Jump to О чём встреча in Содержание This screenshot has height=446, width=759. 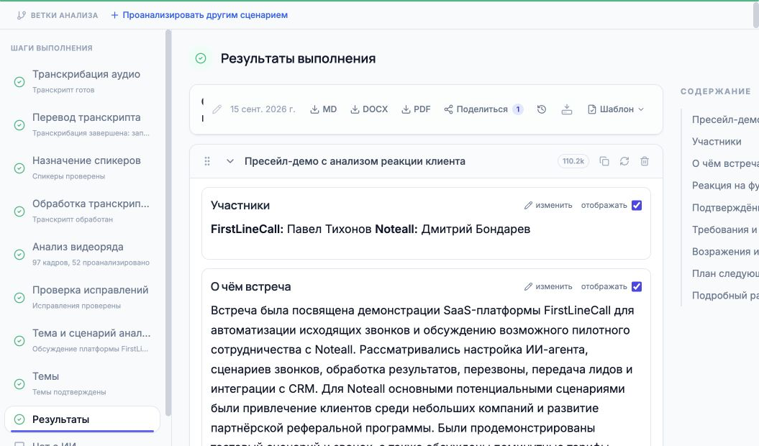click(725, 164)
